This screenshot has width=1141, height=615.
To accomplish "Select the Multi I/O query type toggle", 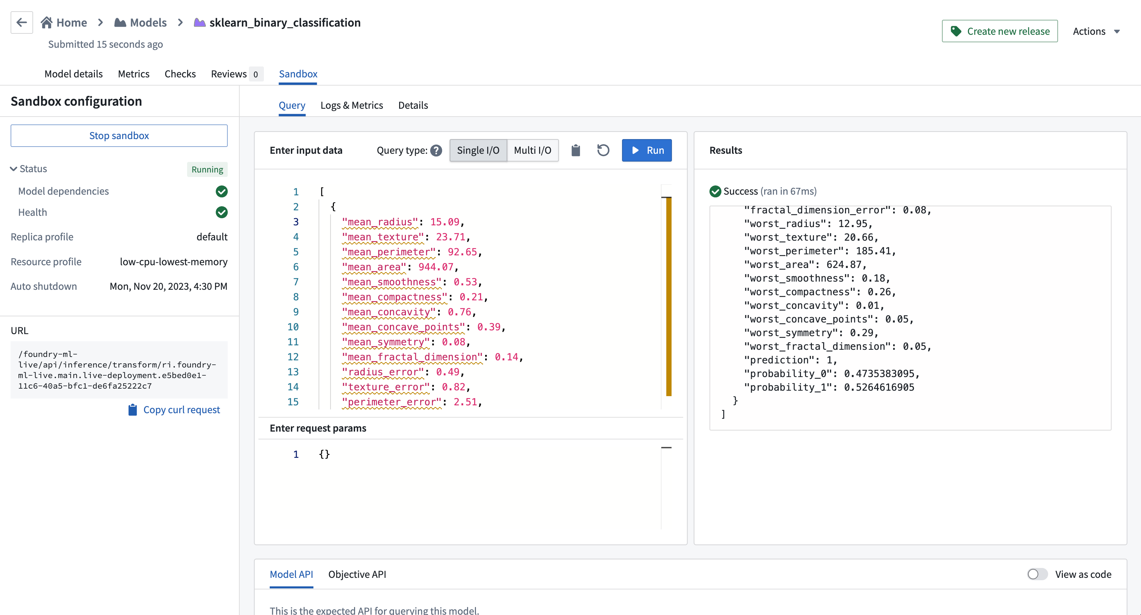I will tap(532, 150).
